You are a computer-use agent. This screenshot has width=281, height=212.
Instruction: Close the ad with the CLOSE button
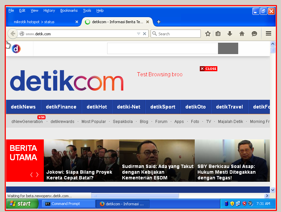[209, 69]
